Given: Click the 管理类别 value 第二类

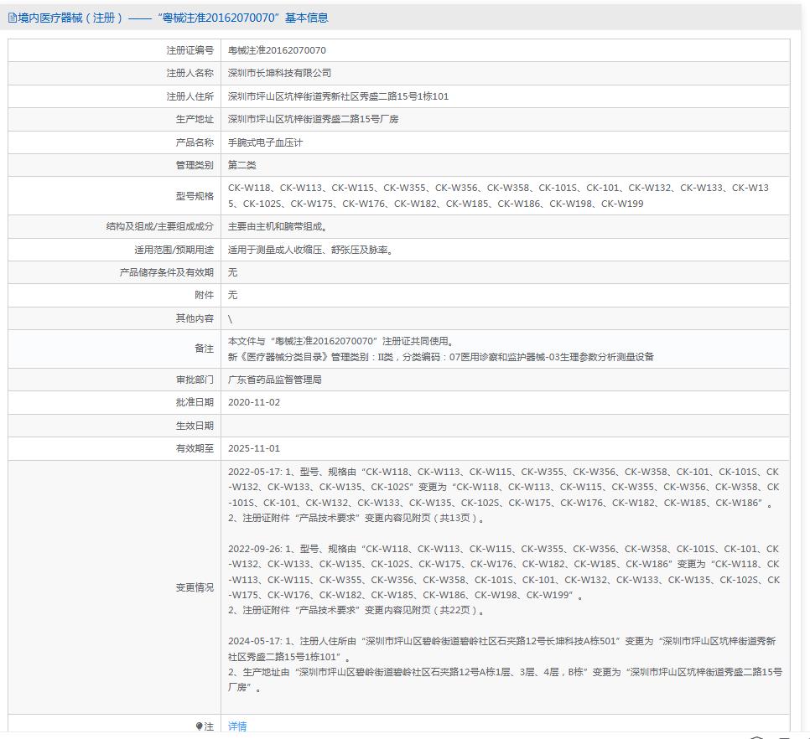Looking at the screenshot, I should click(242, 165).
